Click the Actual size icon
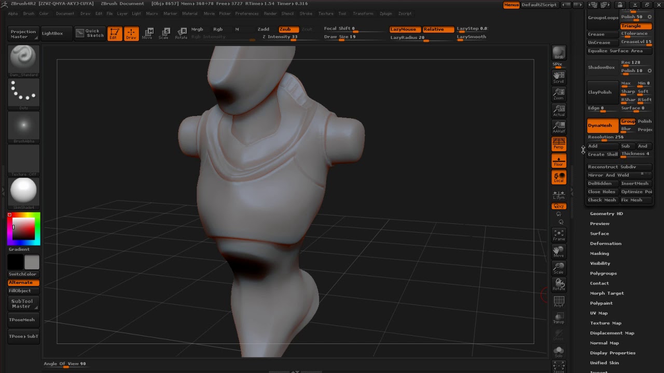Viewport: 664px width, 373px height. 559,110
